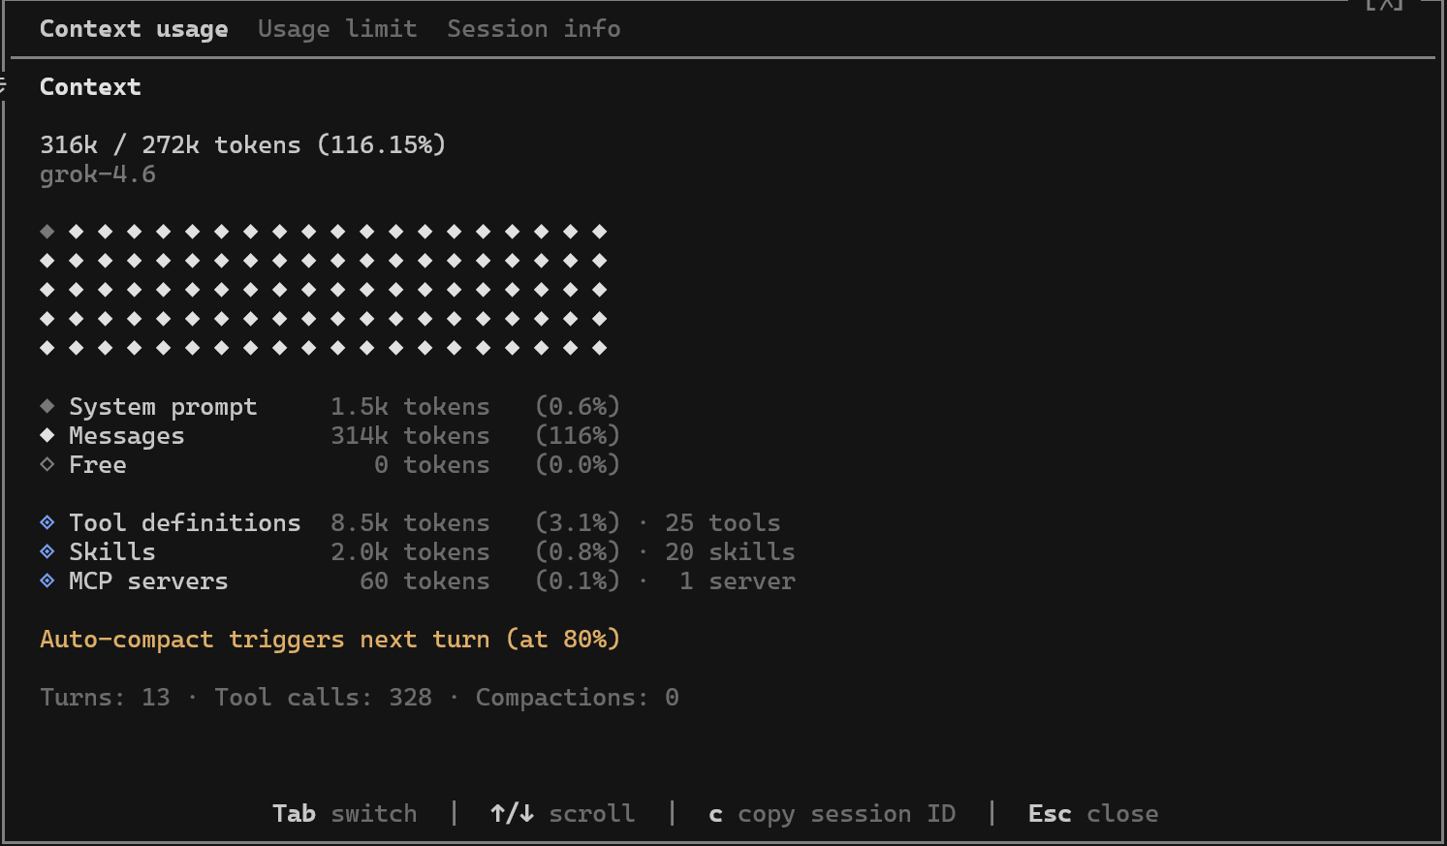
Task: Click the 20 skills count label
Action: 730,551
